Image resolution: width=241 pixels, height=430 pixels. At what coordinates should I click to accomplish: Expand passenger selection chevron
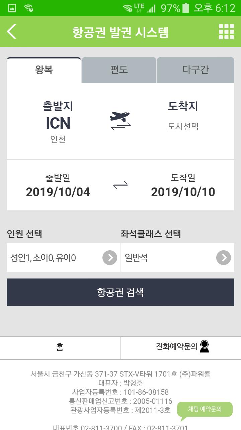point(109,258)
